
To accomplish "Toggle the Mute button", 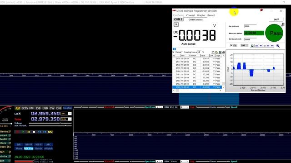I will pos(19,149).
